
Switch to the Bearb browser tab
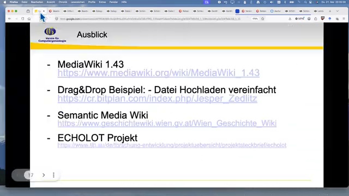tap(83, 11)
